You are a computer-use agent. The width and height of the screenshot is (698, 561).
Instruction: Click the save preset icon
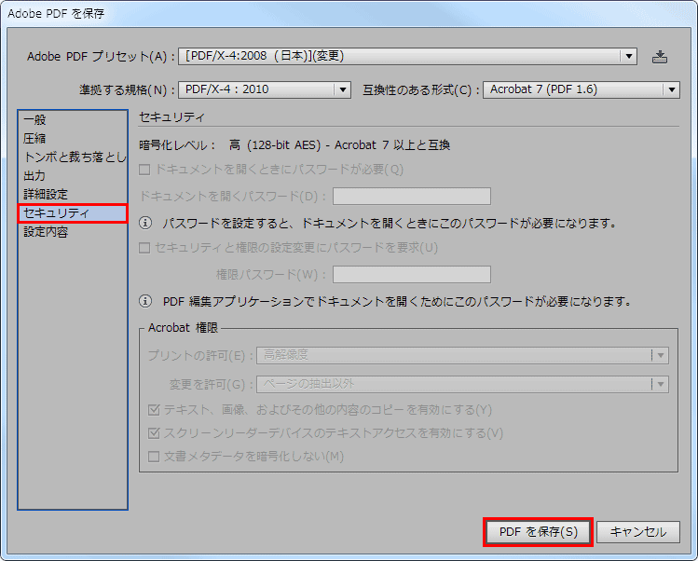659,57
